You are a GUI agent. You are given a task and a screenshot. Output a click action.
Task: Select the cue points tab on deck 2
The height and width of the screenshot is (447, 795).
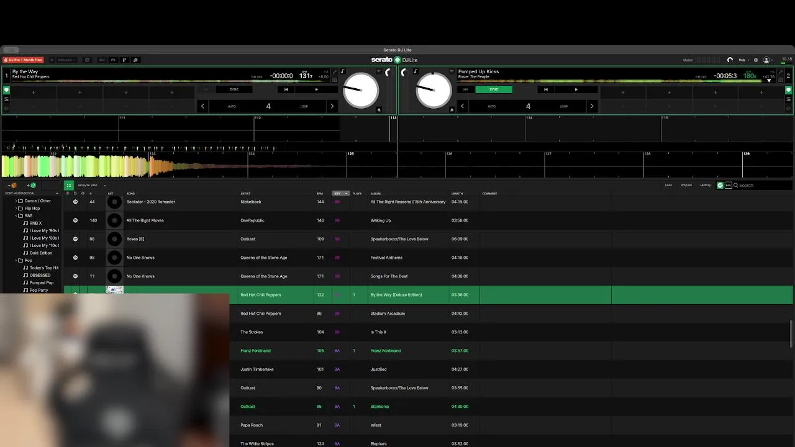point(789,90)
